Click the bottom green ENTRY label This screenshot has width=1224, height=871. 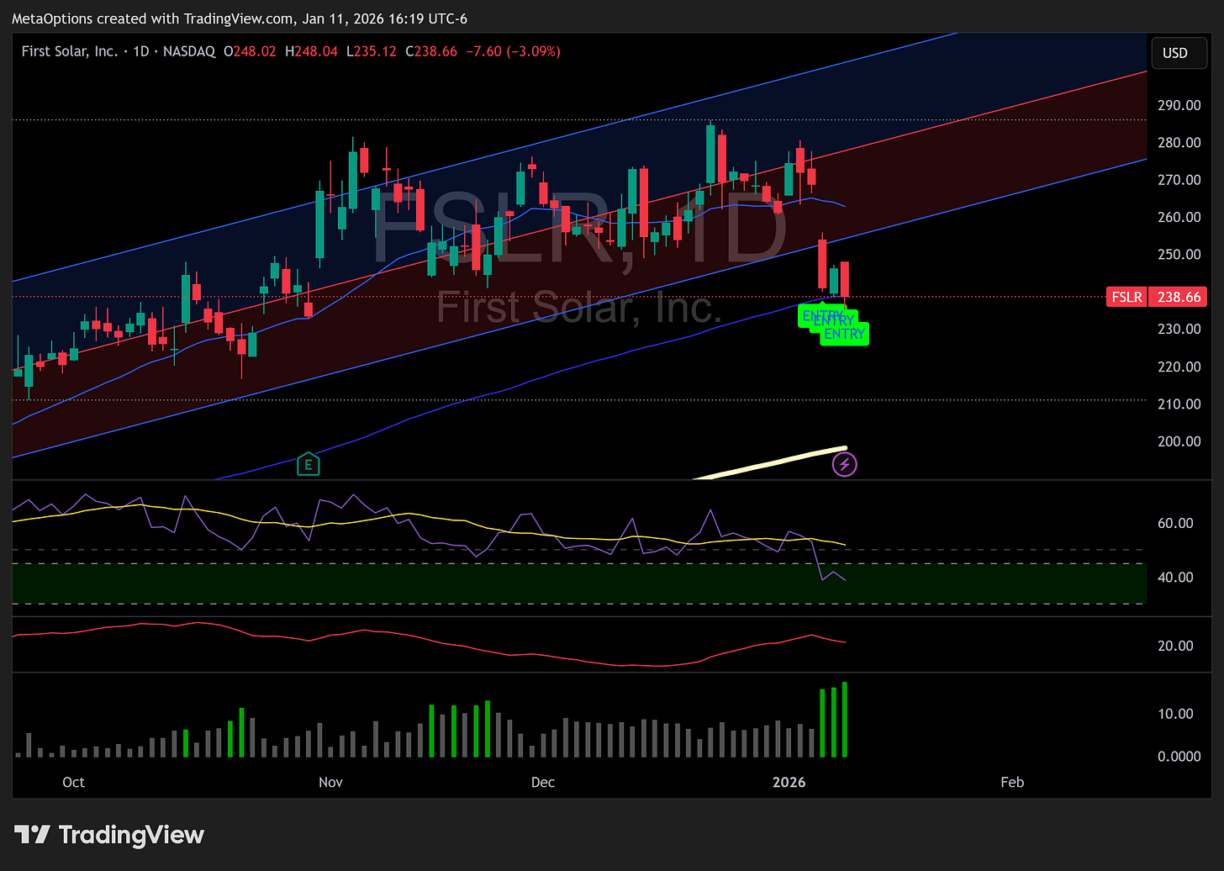pyautogui.click(x=843, y=334)
